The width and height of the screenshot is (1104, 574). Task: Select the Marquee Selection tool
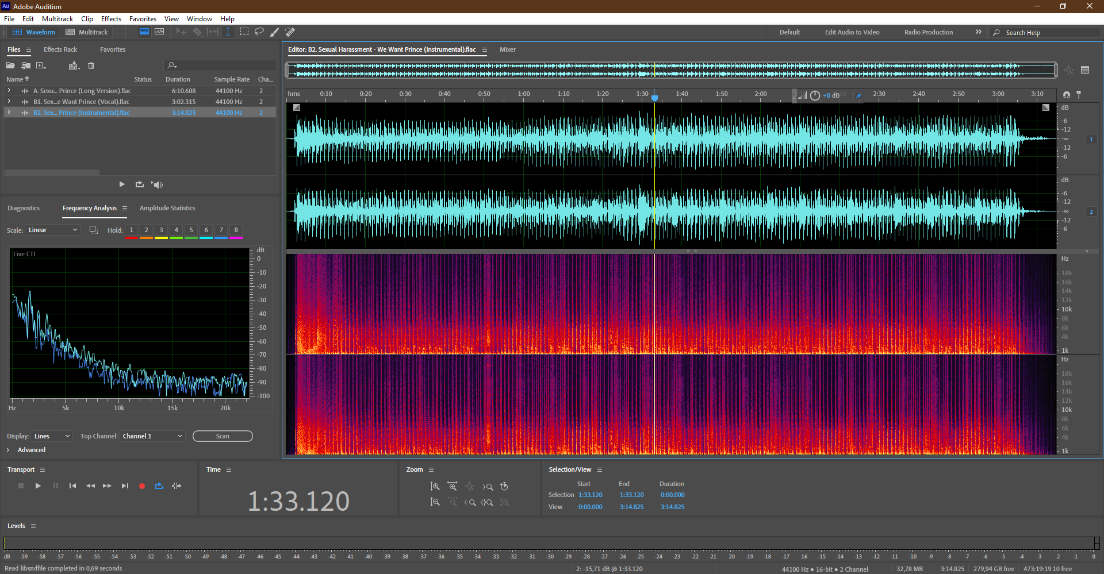(244, 32)
